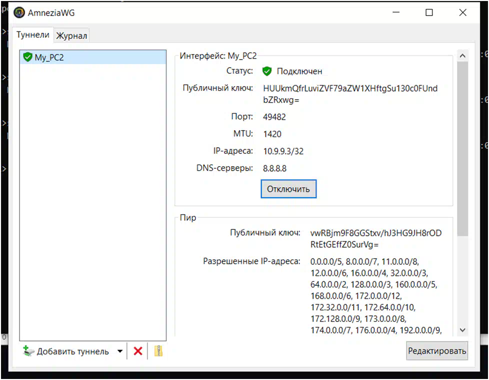This screenshot has width=489, height=380.
Task: Open the Журнал tab
Action: click(x=71, y=36)
